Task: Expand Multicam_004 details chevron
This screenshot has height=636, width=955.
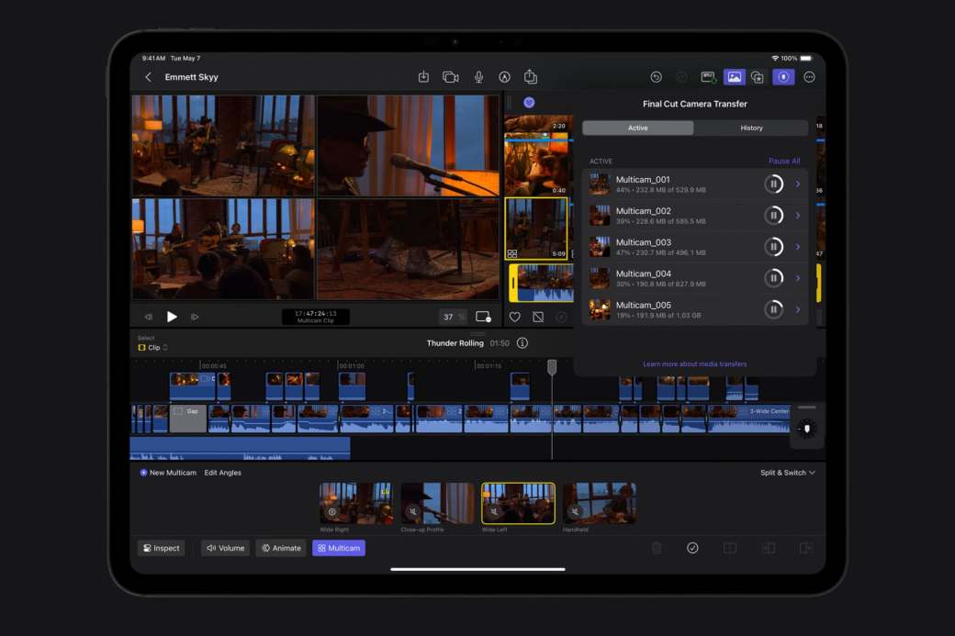Action: click(x=798, y=278)
